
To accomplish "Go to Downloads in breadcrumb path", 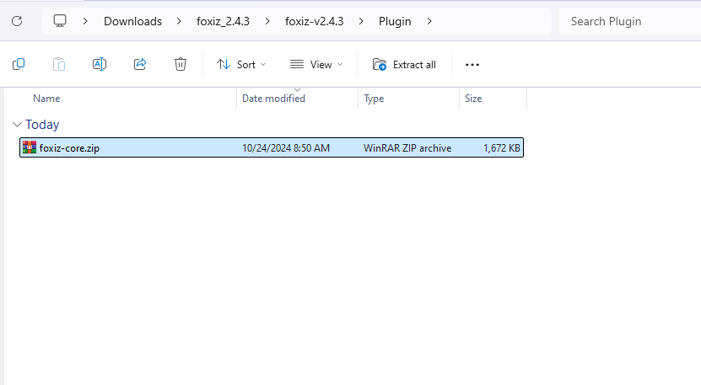I will (132, 21).
